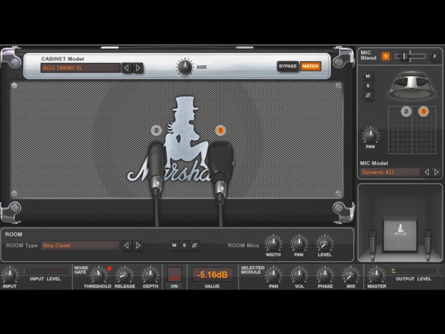Adjust the Noise Gate THRESHOLD knob

[x=98, y=275]
